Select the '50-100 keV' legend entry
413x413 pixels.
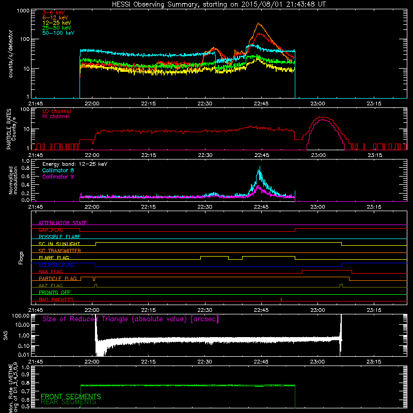(58, 33)
